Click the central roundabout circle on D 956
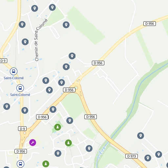The height and width of the screenshot is (168, 168). (76, 88)
